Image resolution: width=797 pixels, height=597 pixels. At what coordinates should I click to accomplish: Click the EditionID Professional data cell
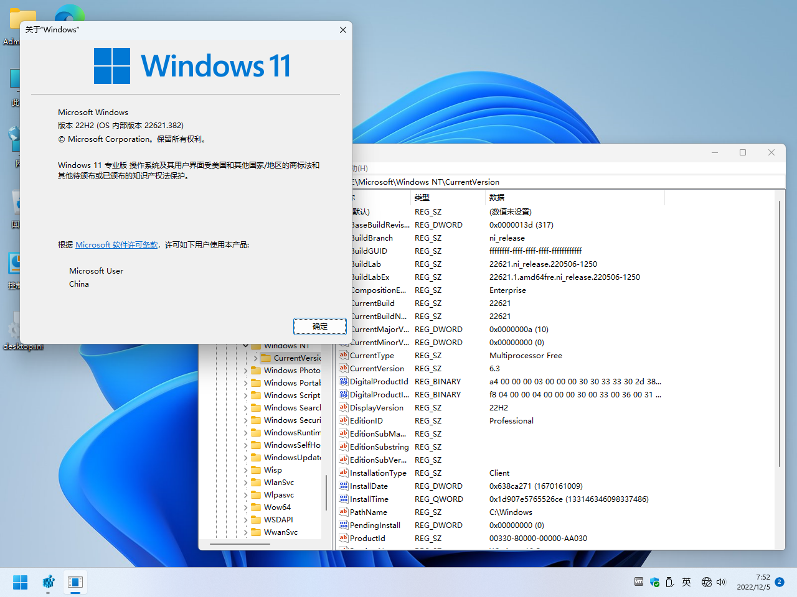click(x=511, y=420)
